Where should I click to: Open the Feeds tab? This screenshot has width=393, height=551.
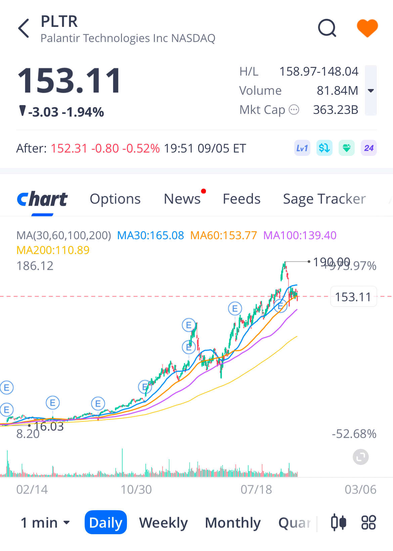242,199
